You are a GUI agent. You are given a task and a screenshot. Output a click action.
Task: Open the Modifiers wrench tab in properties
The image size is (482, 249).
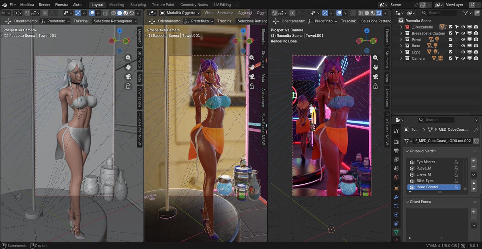pyautogui.click(x=396, y=197)
